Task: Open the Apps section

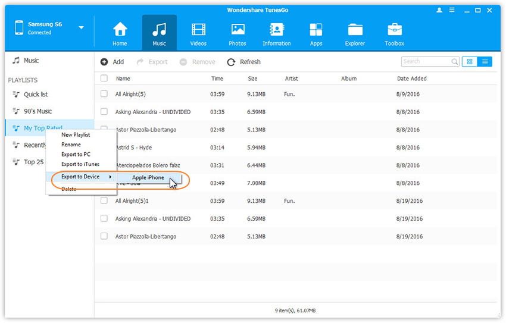Action: tap(316, 33)
